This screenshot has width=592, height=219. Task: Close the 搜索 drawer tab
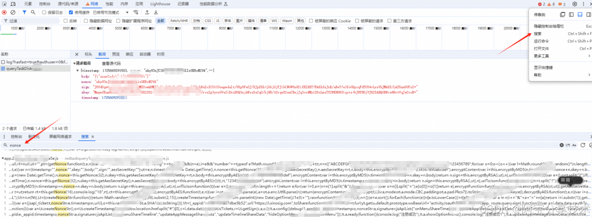tap(92, 137)
